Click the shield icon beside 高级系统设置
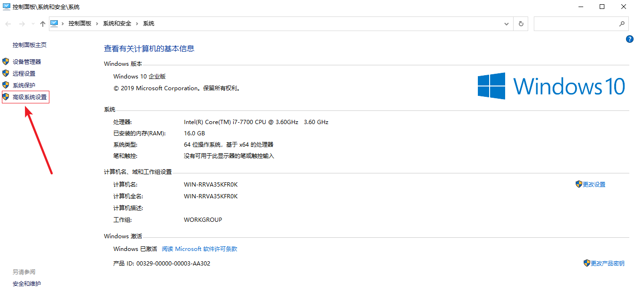Image resolution: width=634 pixels, height=297 pixels. click(x=6, y=97)
